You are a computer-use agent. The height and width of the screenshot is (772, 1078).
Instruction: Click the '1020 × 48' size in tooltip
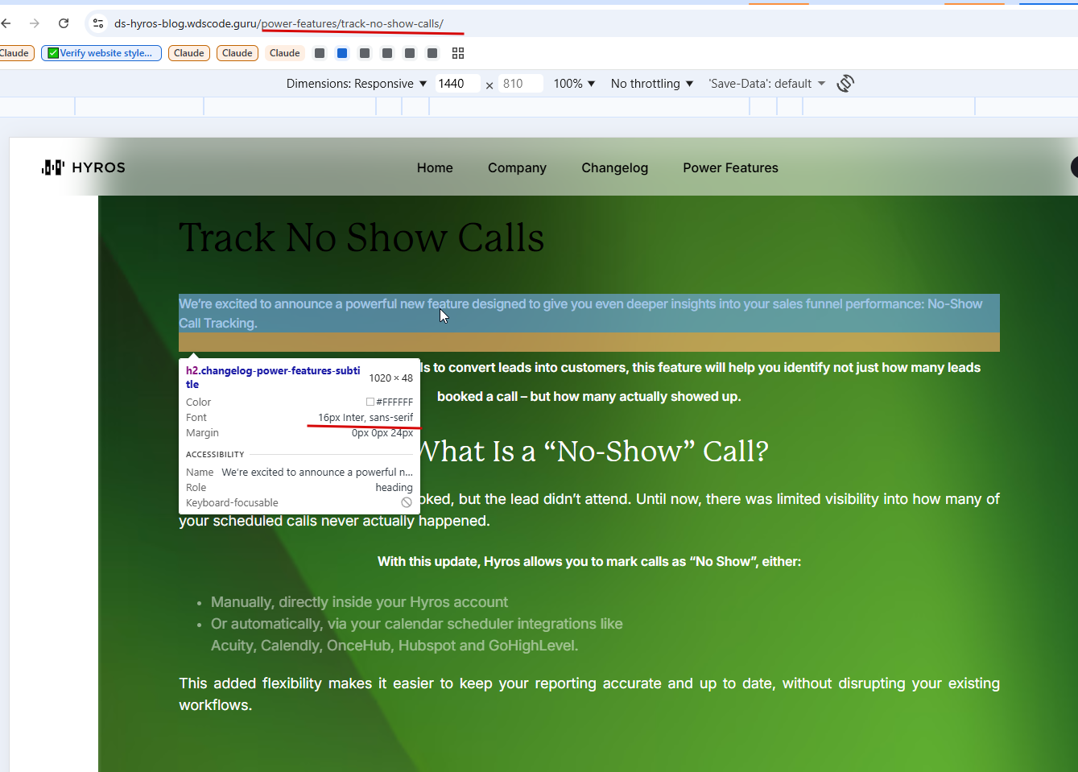[390, 378]
